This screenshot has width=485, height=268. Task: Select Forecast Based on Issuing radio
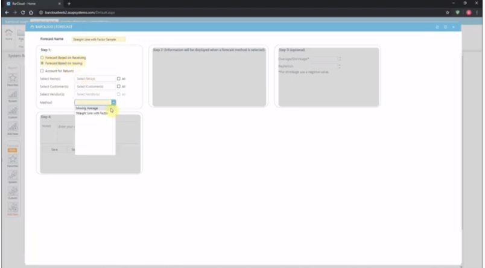[x=42, y=63]
